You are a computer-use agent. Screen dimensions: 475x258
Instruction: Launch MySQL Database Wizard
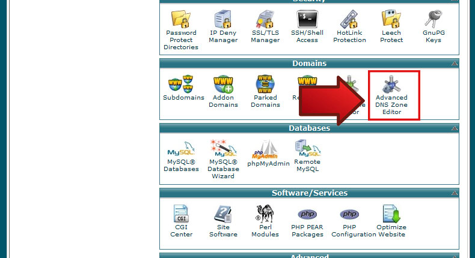point(223,149)
